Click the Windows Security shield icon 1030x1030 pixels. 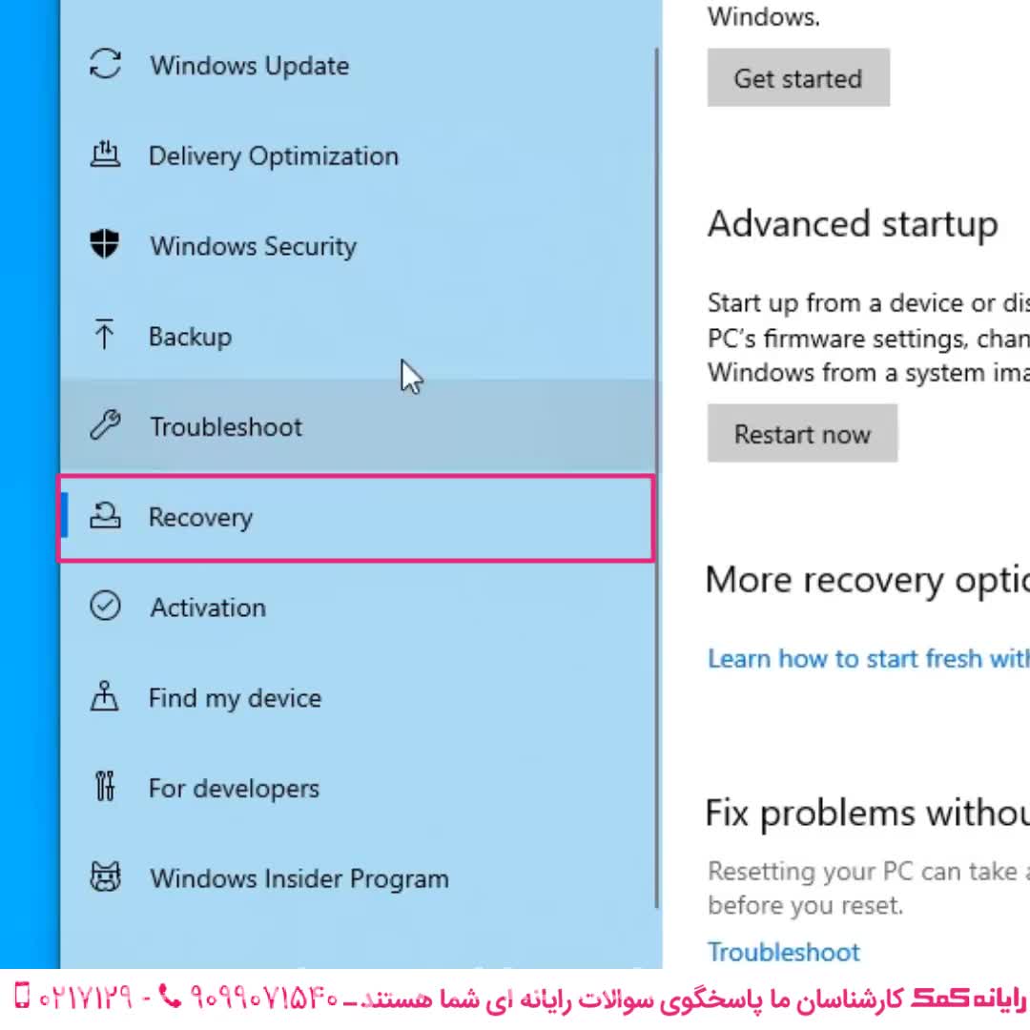click(105, 245)
